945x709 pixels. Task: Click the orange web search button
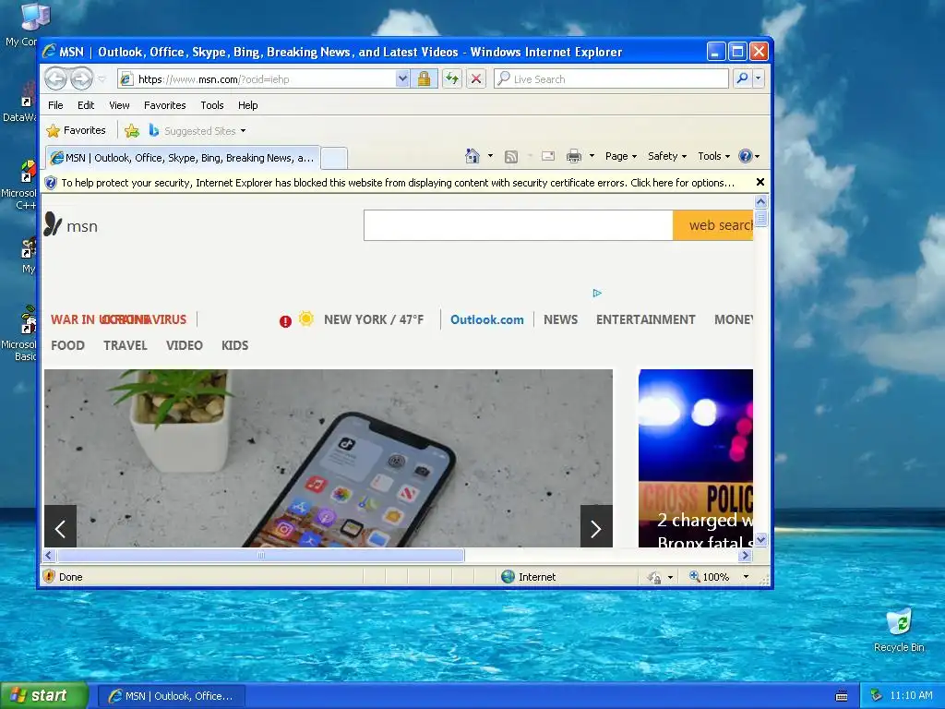coord(713,225)
